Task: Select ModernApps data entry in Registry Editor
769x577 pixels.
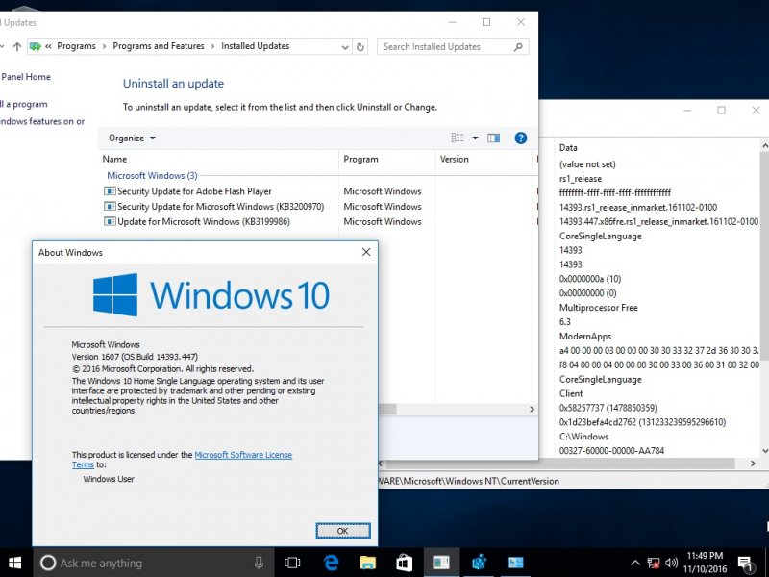Action: point(585,337)
